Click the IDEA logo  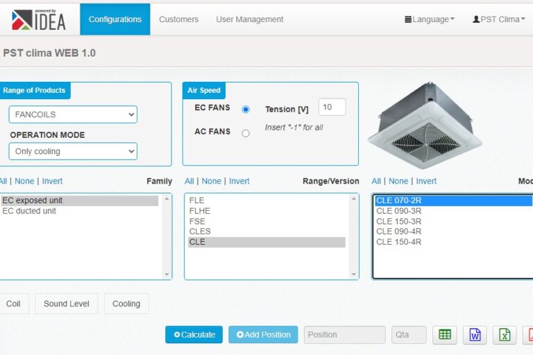pos(39,19)
